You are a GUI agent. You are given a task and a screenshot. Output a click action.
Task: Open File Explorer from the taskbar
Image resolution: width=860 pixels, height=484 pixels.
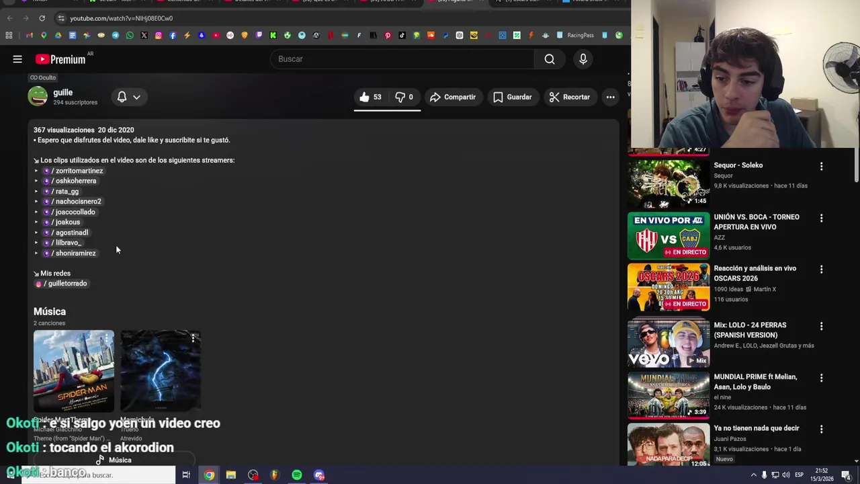[231, 475]
